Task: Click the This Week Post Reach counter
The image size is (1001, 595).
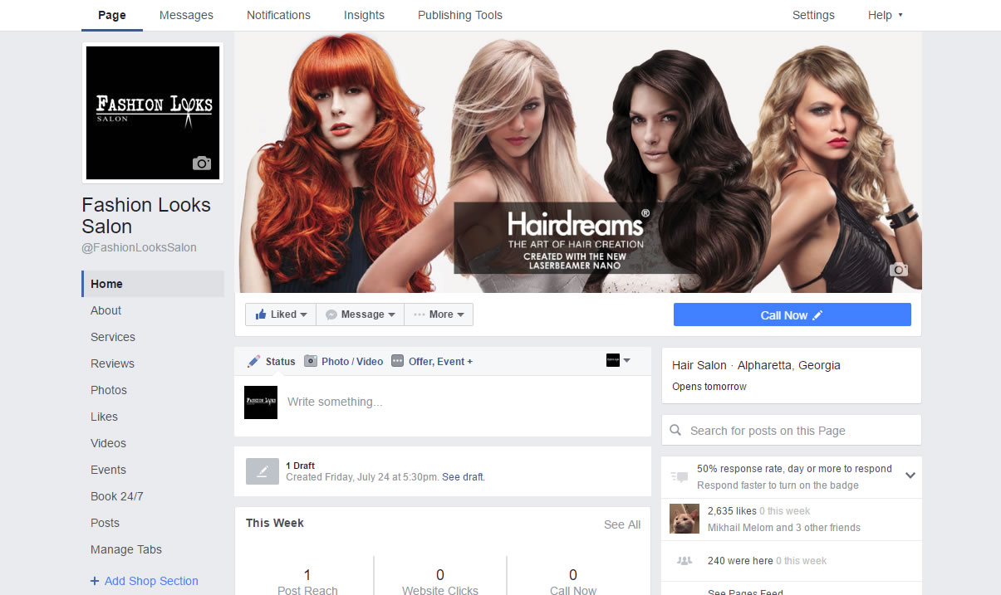Action: point(307,575)
